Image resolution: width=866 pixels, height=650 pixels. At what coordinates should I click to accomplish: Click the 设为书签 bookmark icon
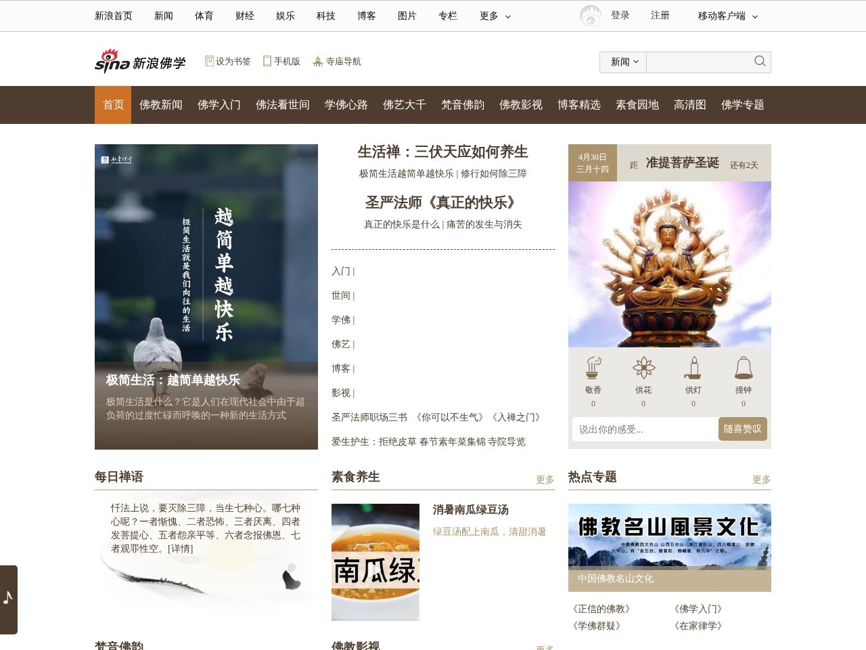coord(209,61)
